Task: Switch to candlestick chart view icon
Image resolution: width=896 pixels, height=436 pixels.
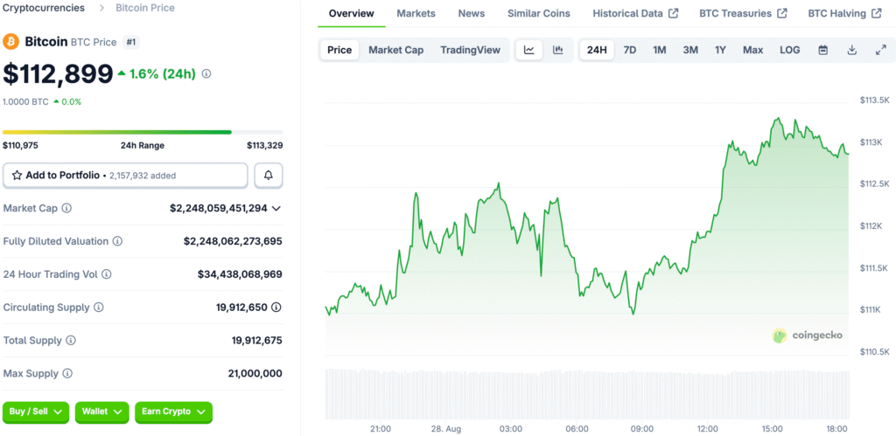Action: tap(557, 50)
